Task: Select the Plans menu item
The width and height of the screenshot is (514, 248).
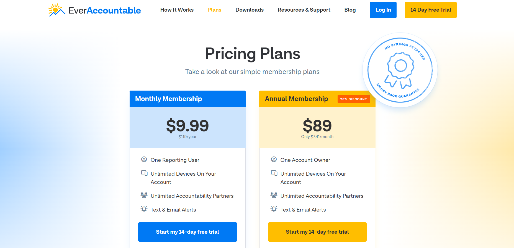Action: 214,10
